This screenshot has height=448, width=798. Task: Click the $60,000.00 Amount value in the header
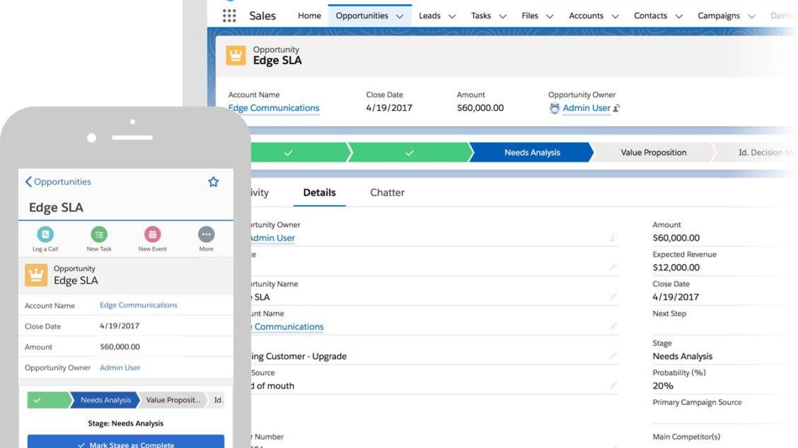[480, 108]
